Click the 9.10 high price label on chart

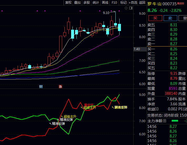pos(106,13)
